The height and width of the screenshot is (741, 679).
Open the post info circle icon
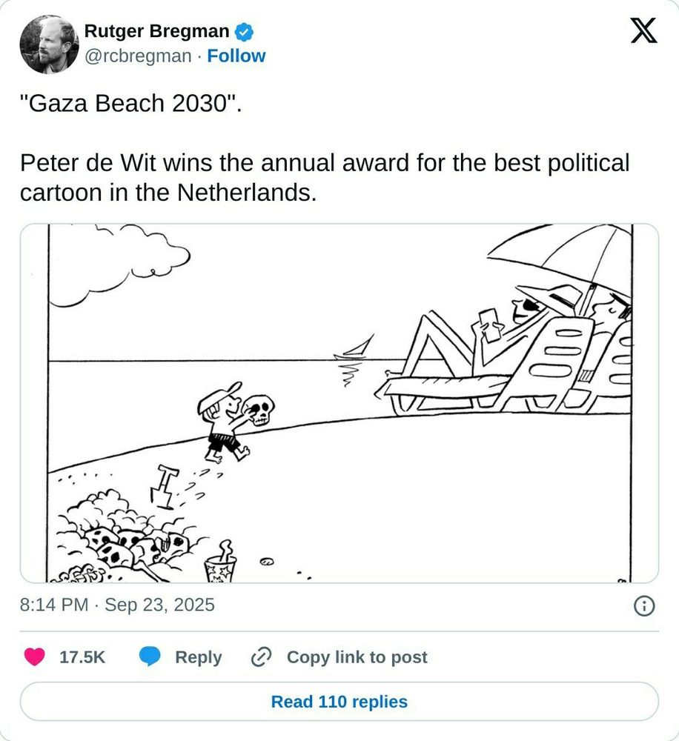(644, 605)
